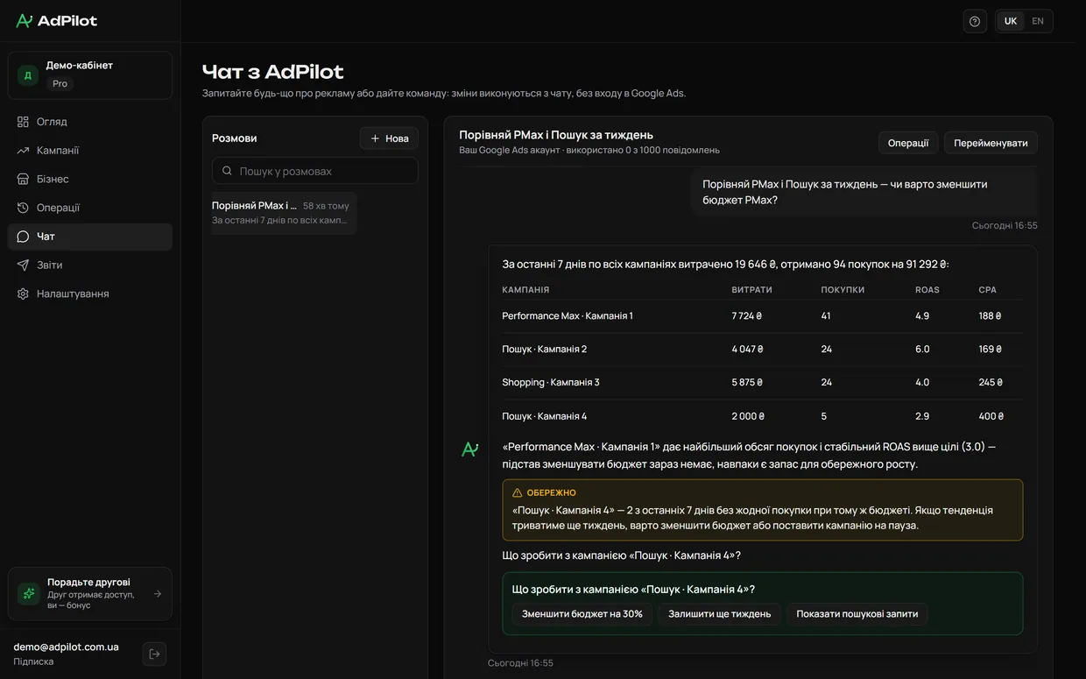Open Бізнес in the sidebar
Screen dimensions: 1086x679
click(90, 179)
